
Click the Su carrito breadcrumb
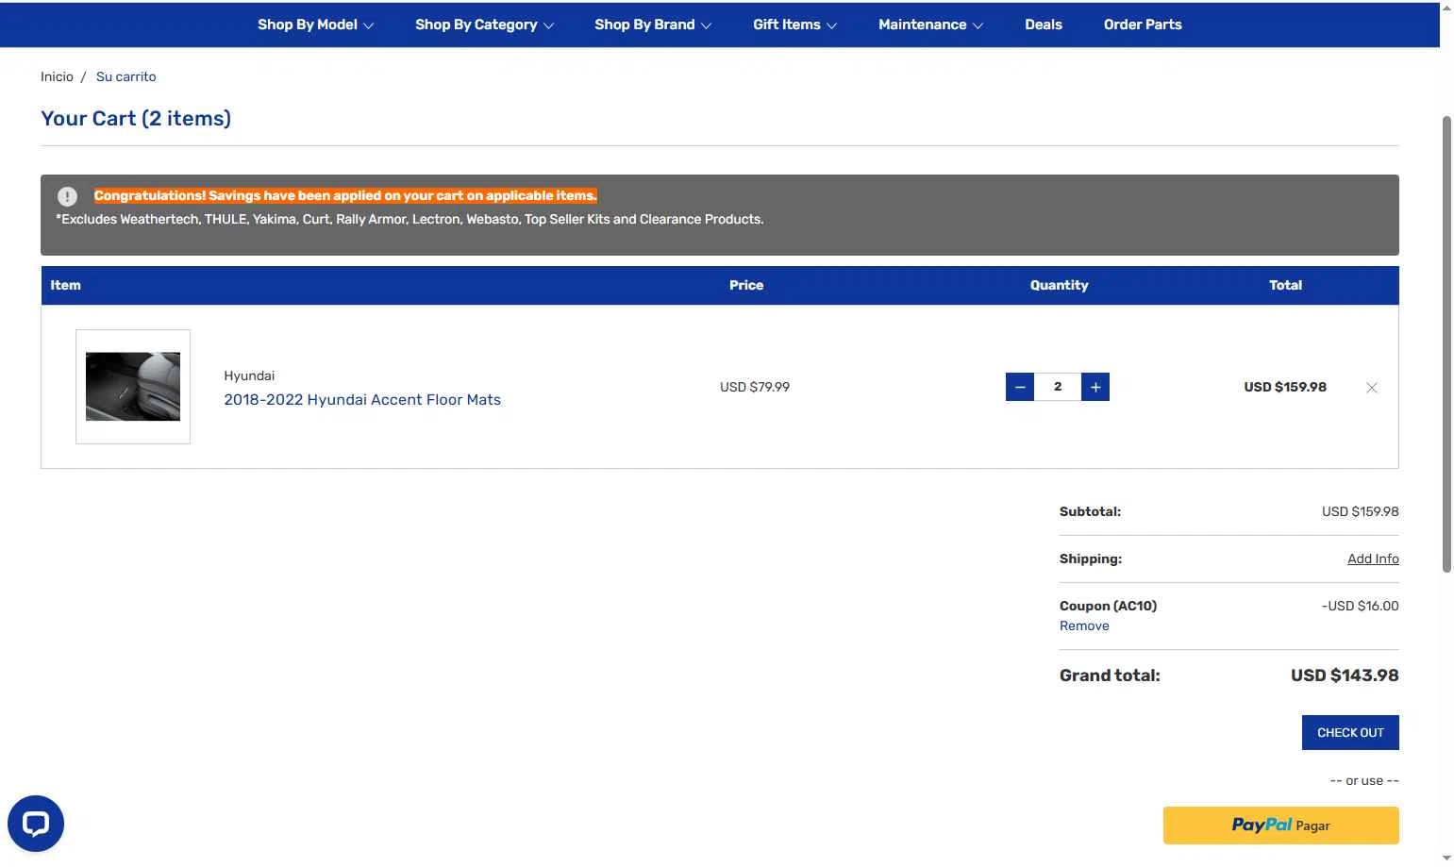coord(126,76)
